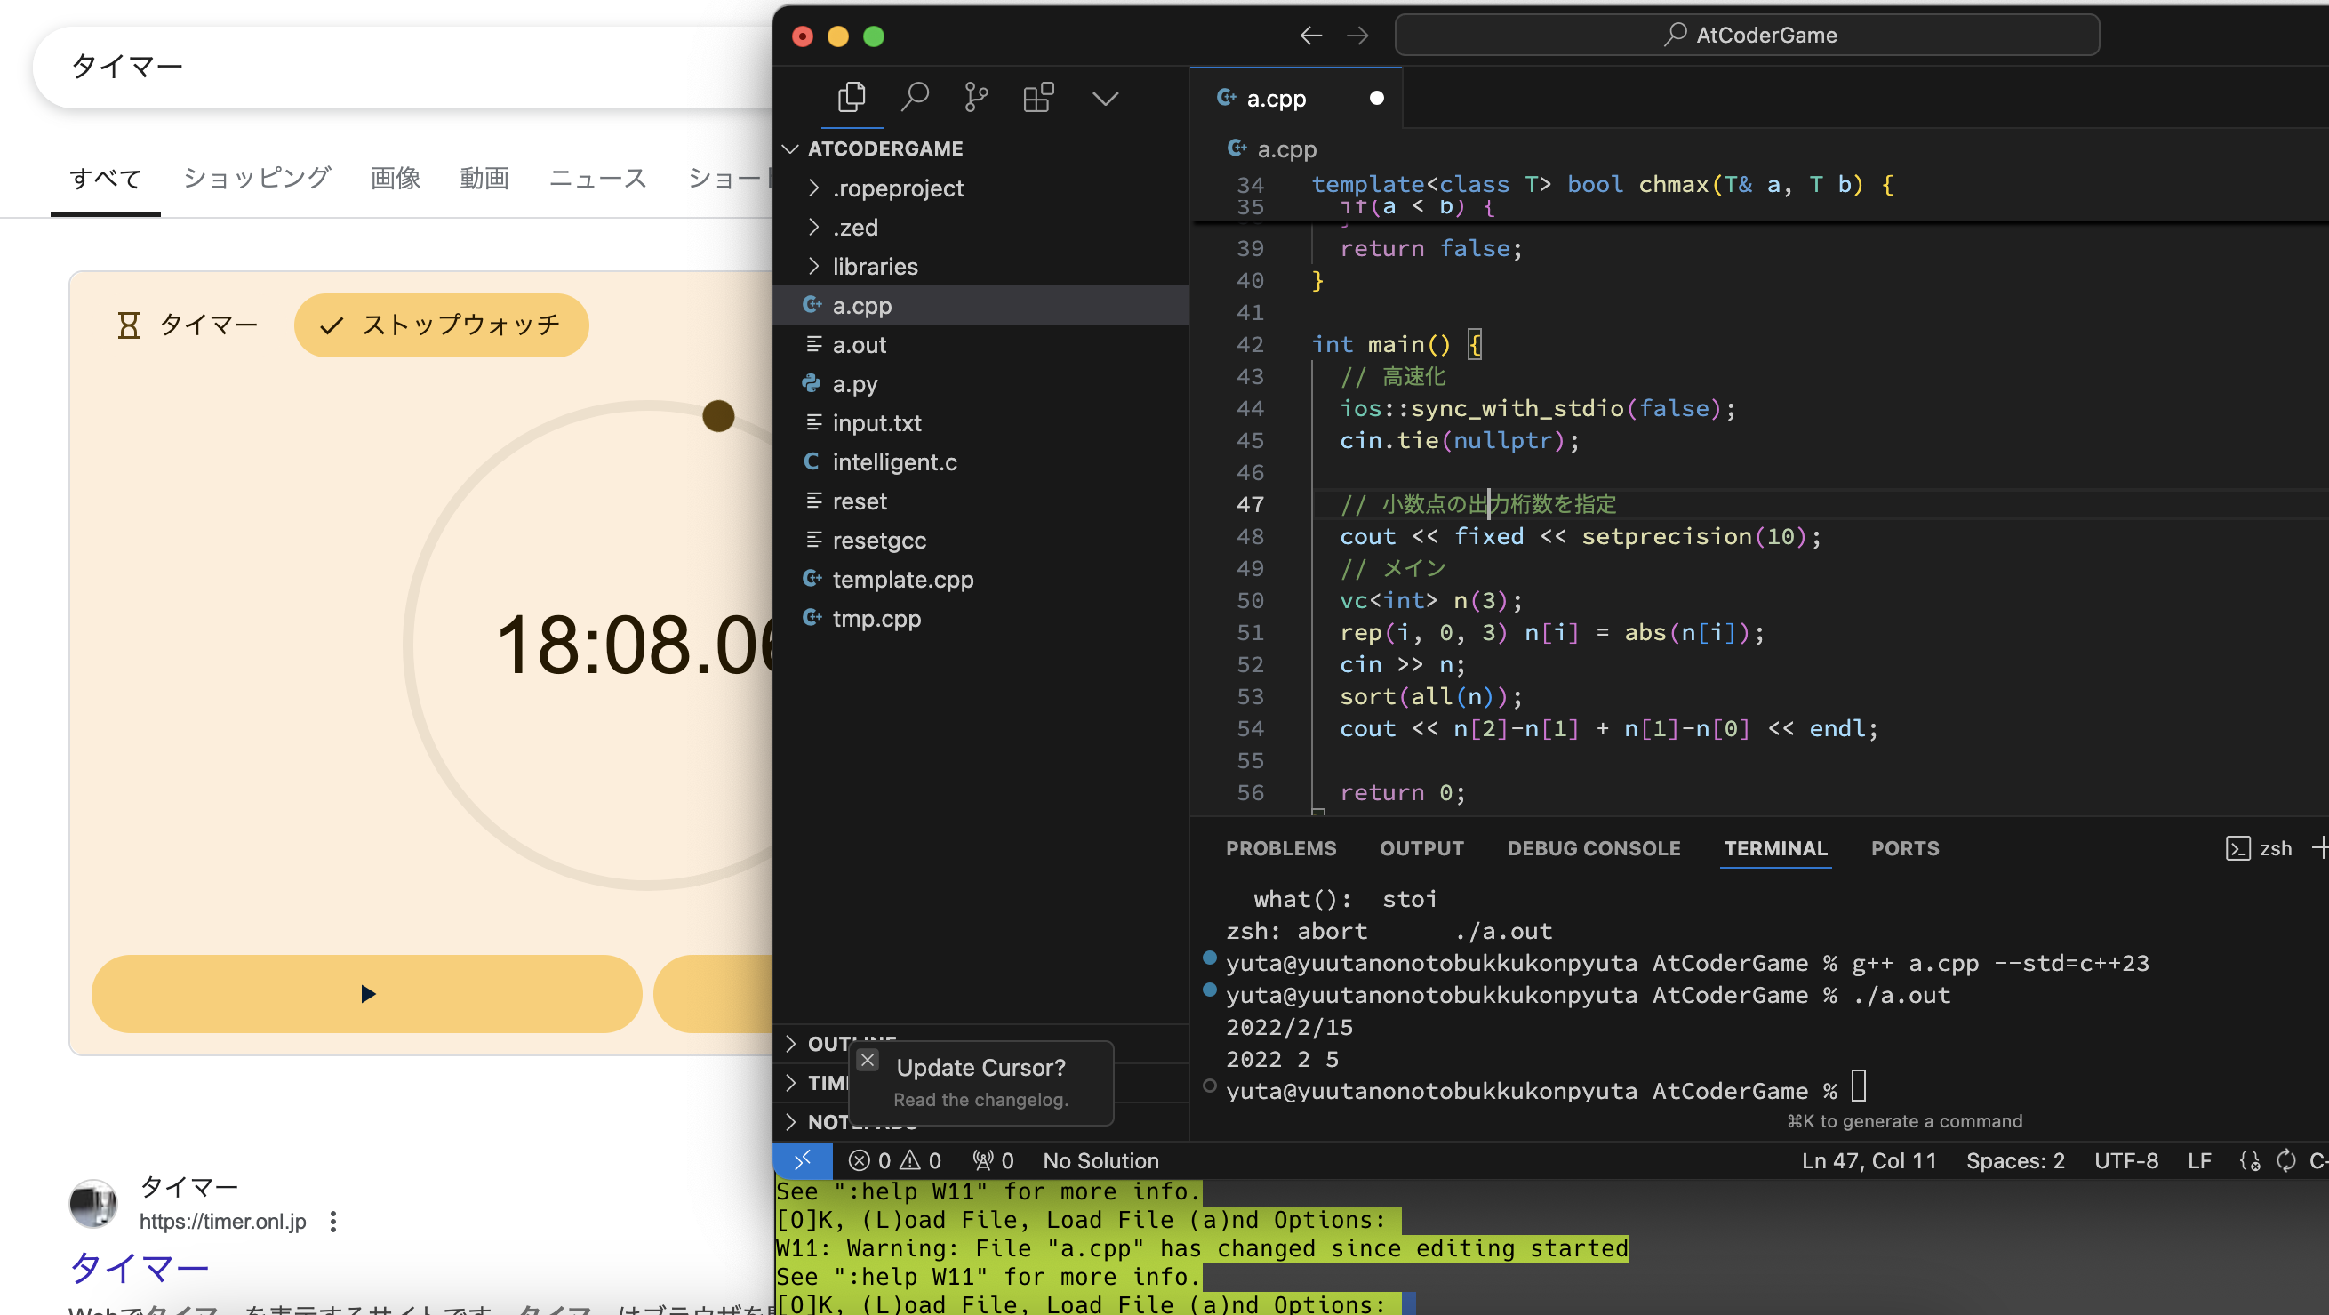
Task: Open the Search magnifier in sidebar
Action: pos(914,98)
